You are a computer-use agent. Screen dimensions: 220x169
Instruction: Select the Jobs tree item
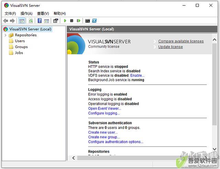19,53
